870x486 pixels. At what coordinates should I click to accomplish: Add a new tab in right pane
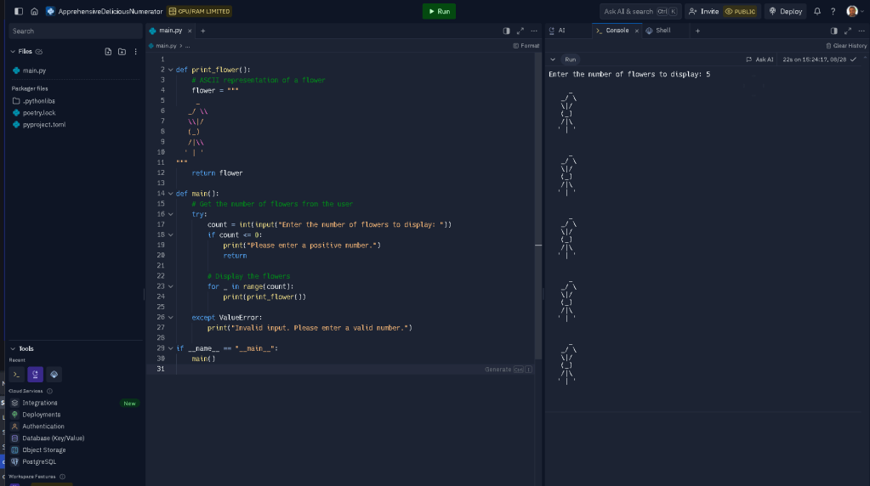[698, 31]
